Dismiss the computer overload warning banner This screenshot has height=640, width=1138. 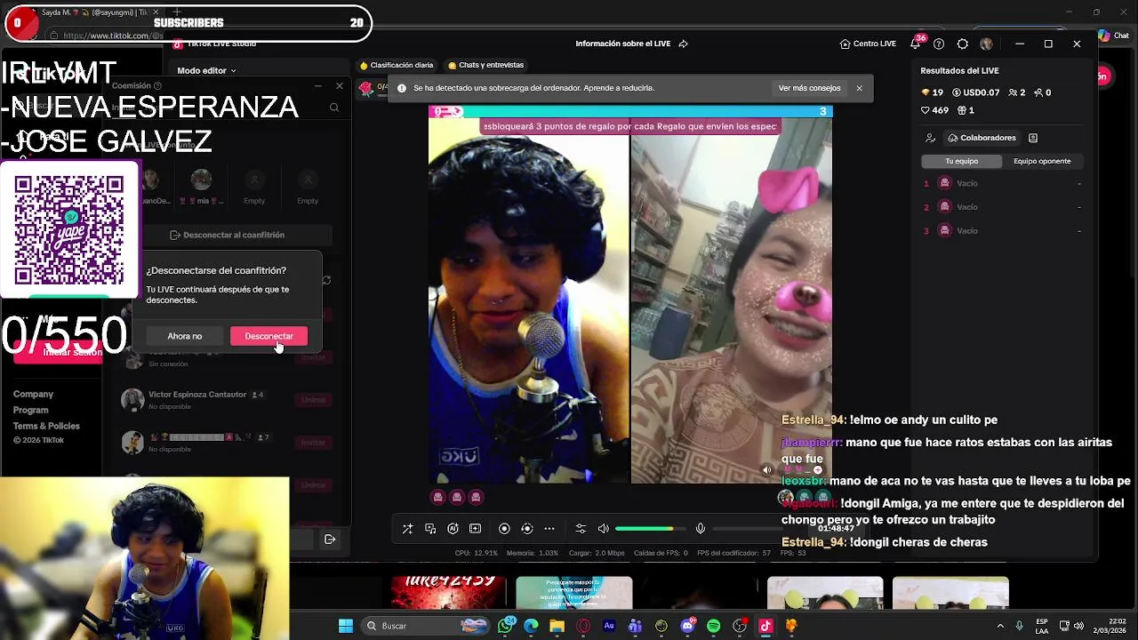859,88
